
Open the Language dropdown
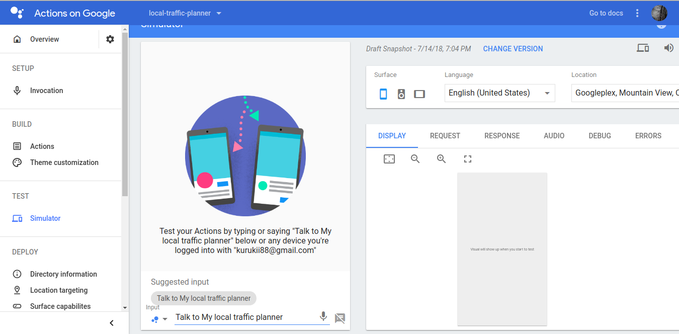point(500,93)
